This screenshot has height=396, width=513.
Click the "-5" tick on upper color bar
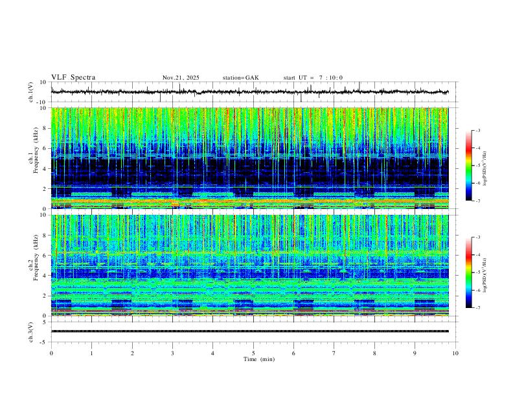477,166
